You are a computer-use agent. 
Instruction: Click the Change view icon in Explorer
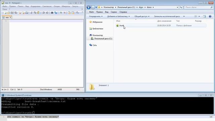point(196,16)
